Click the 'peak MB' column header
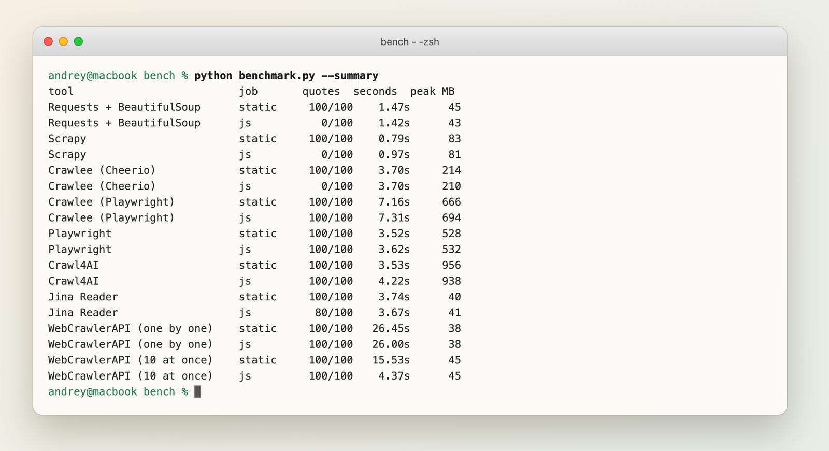The height and width of the screenshot is (451, 829). 433,92
